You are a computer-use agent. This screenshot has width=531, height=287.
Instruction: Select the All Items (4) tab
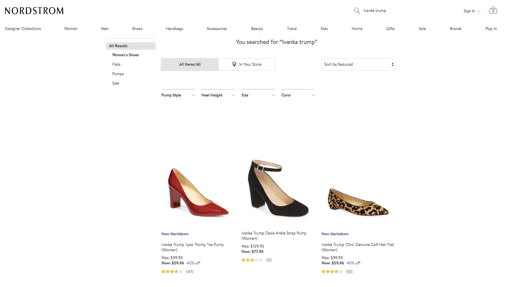tap(190, 64)
